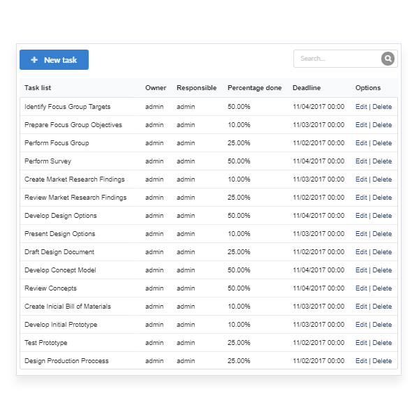Select the Review Concepts task name
Screen dimensions: 419x419
point(50,288)
